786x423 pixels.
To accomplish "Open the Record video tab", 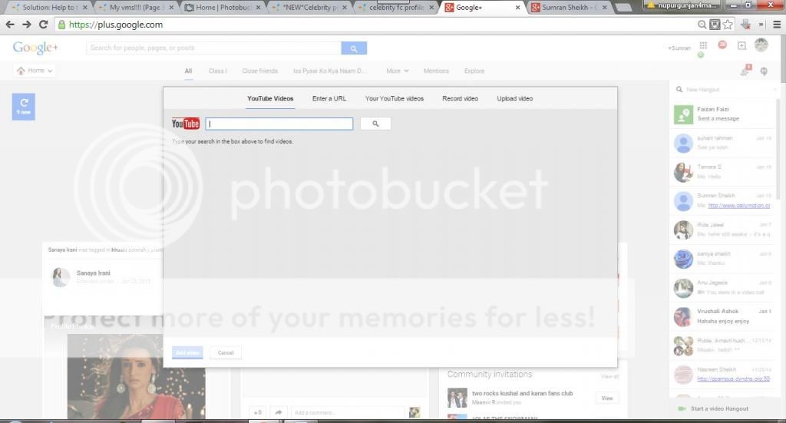I will pos(460,99).
